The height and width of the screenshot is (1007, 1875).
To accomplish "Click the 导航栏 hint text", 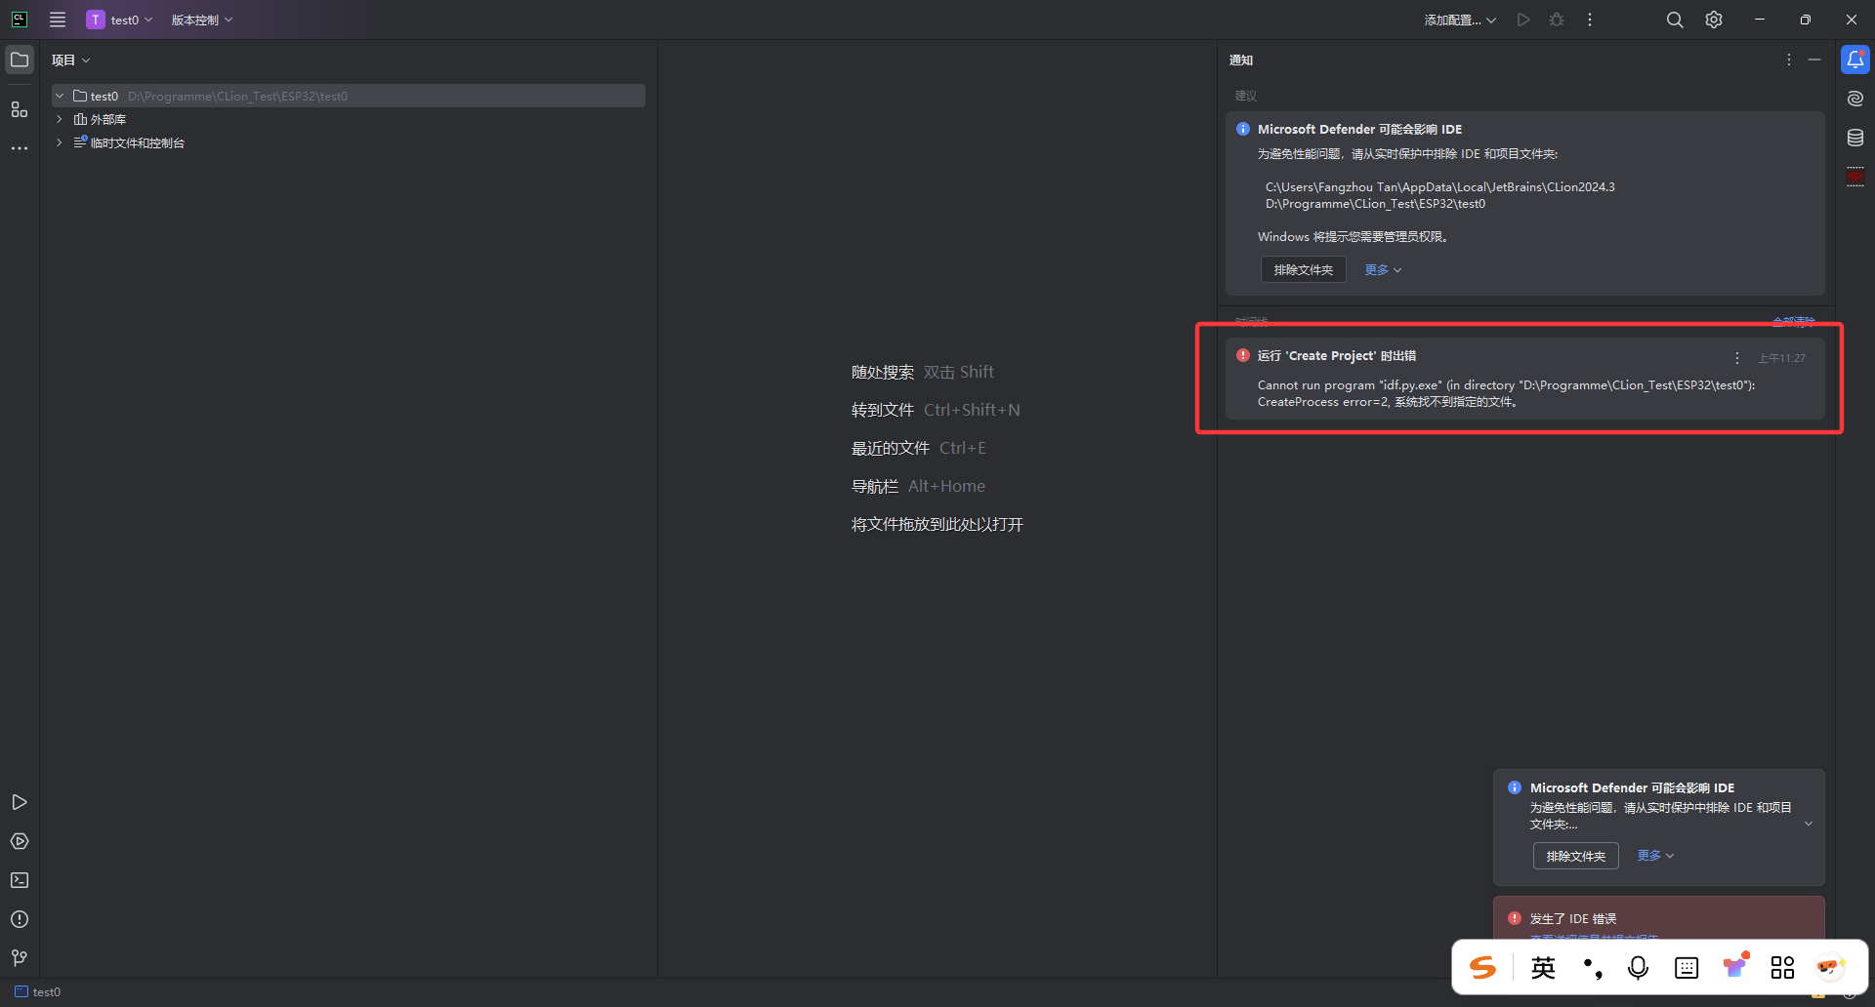I will coord(875,486).
